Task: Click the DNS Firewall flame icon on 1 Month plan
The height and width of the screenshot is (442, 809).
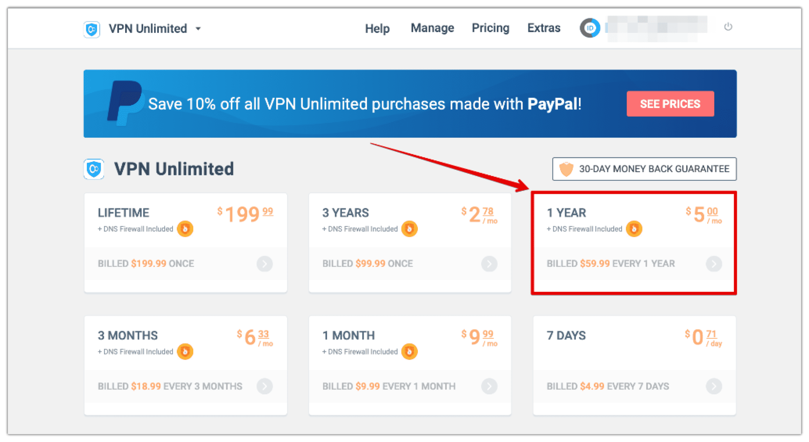Action: 409,351
